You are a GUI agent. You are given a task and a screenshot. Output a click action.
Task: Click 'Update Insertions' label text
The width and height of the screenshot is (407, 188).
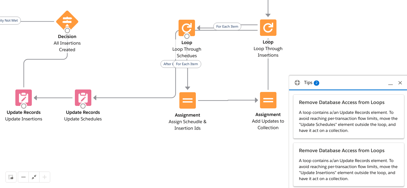point(24,119)
